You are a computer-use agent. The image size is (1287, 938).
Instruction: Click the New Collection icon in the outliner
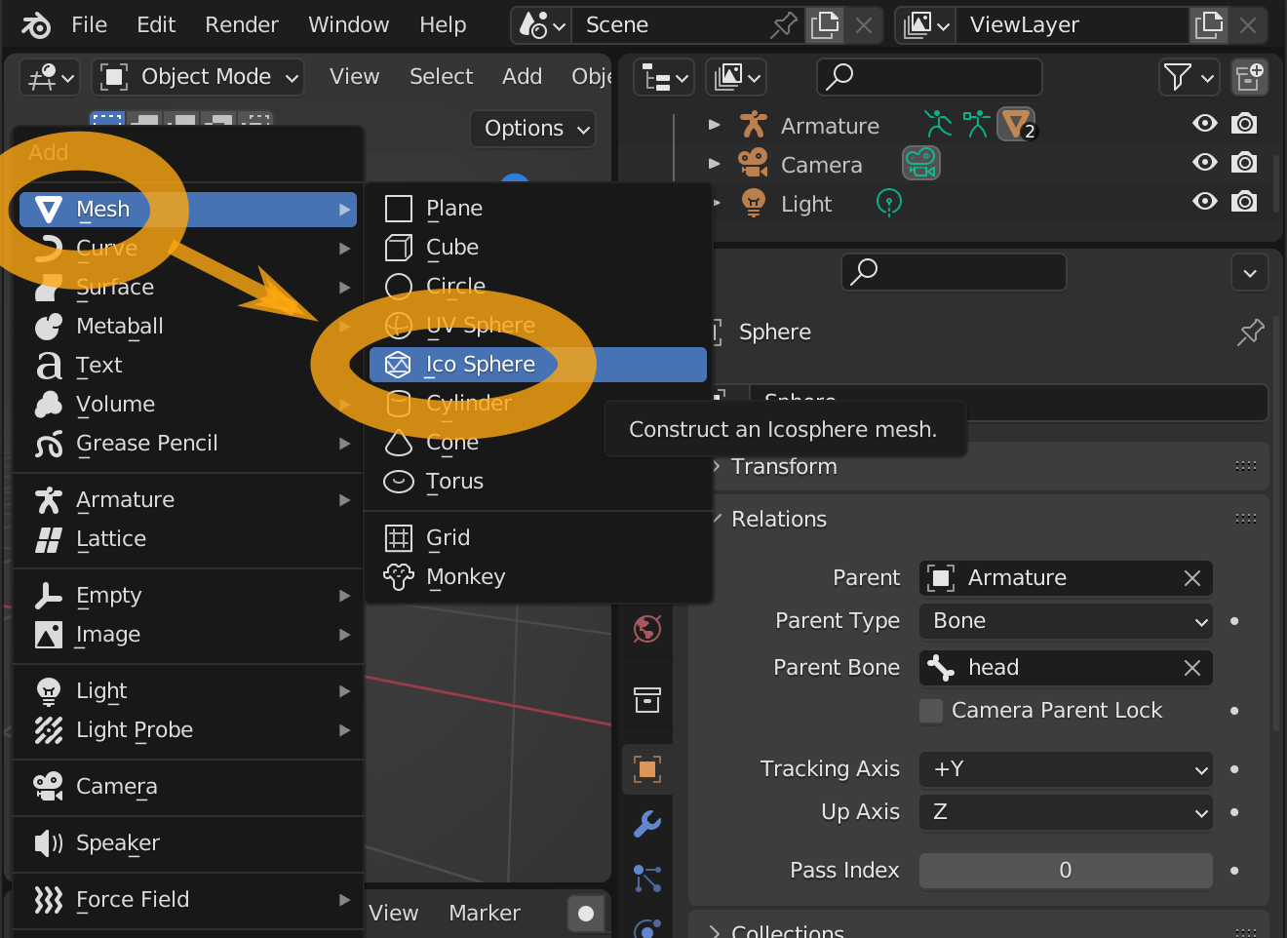tap(1250, 76)
